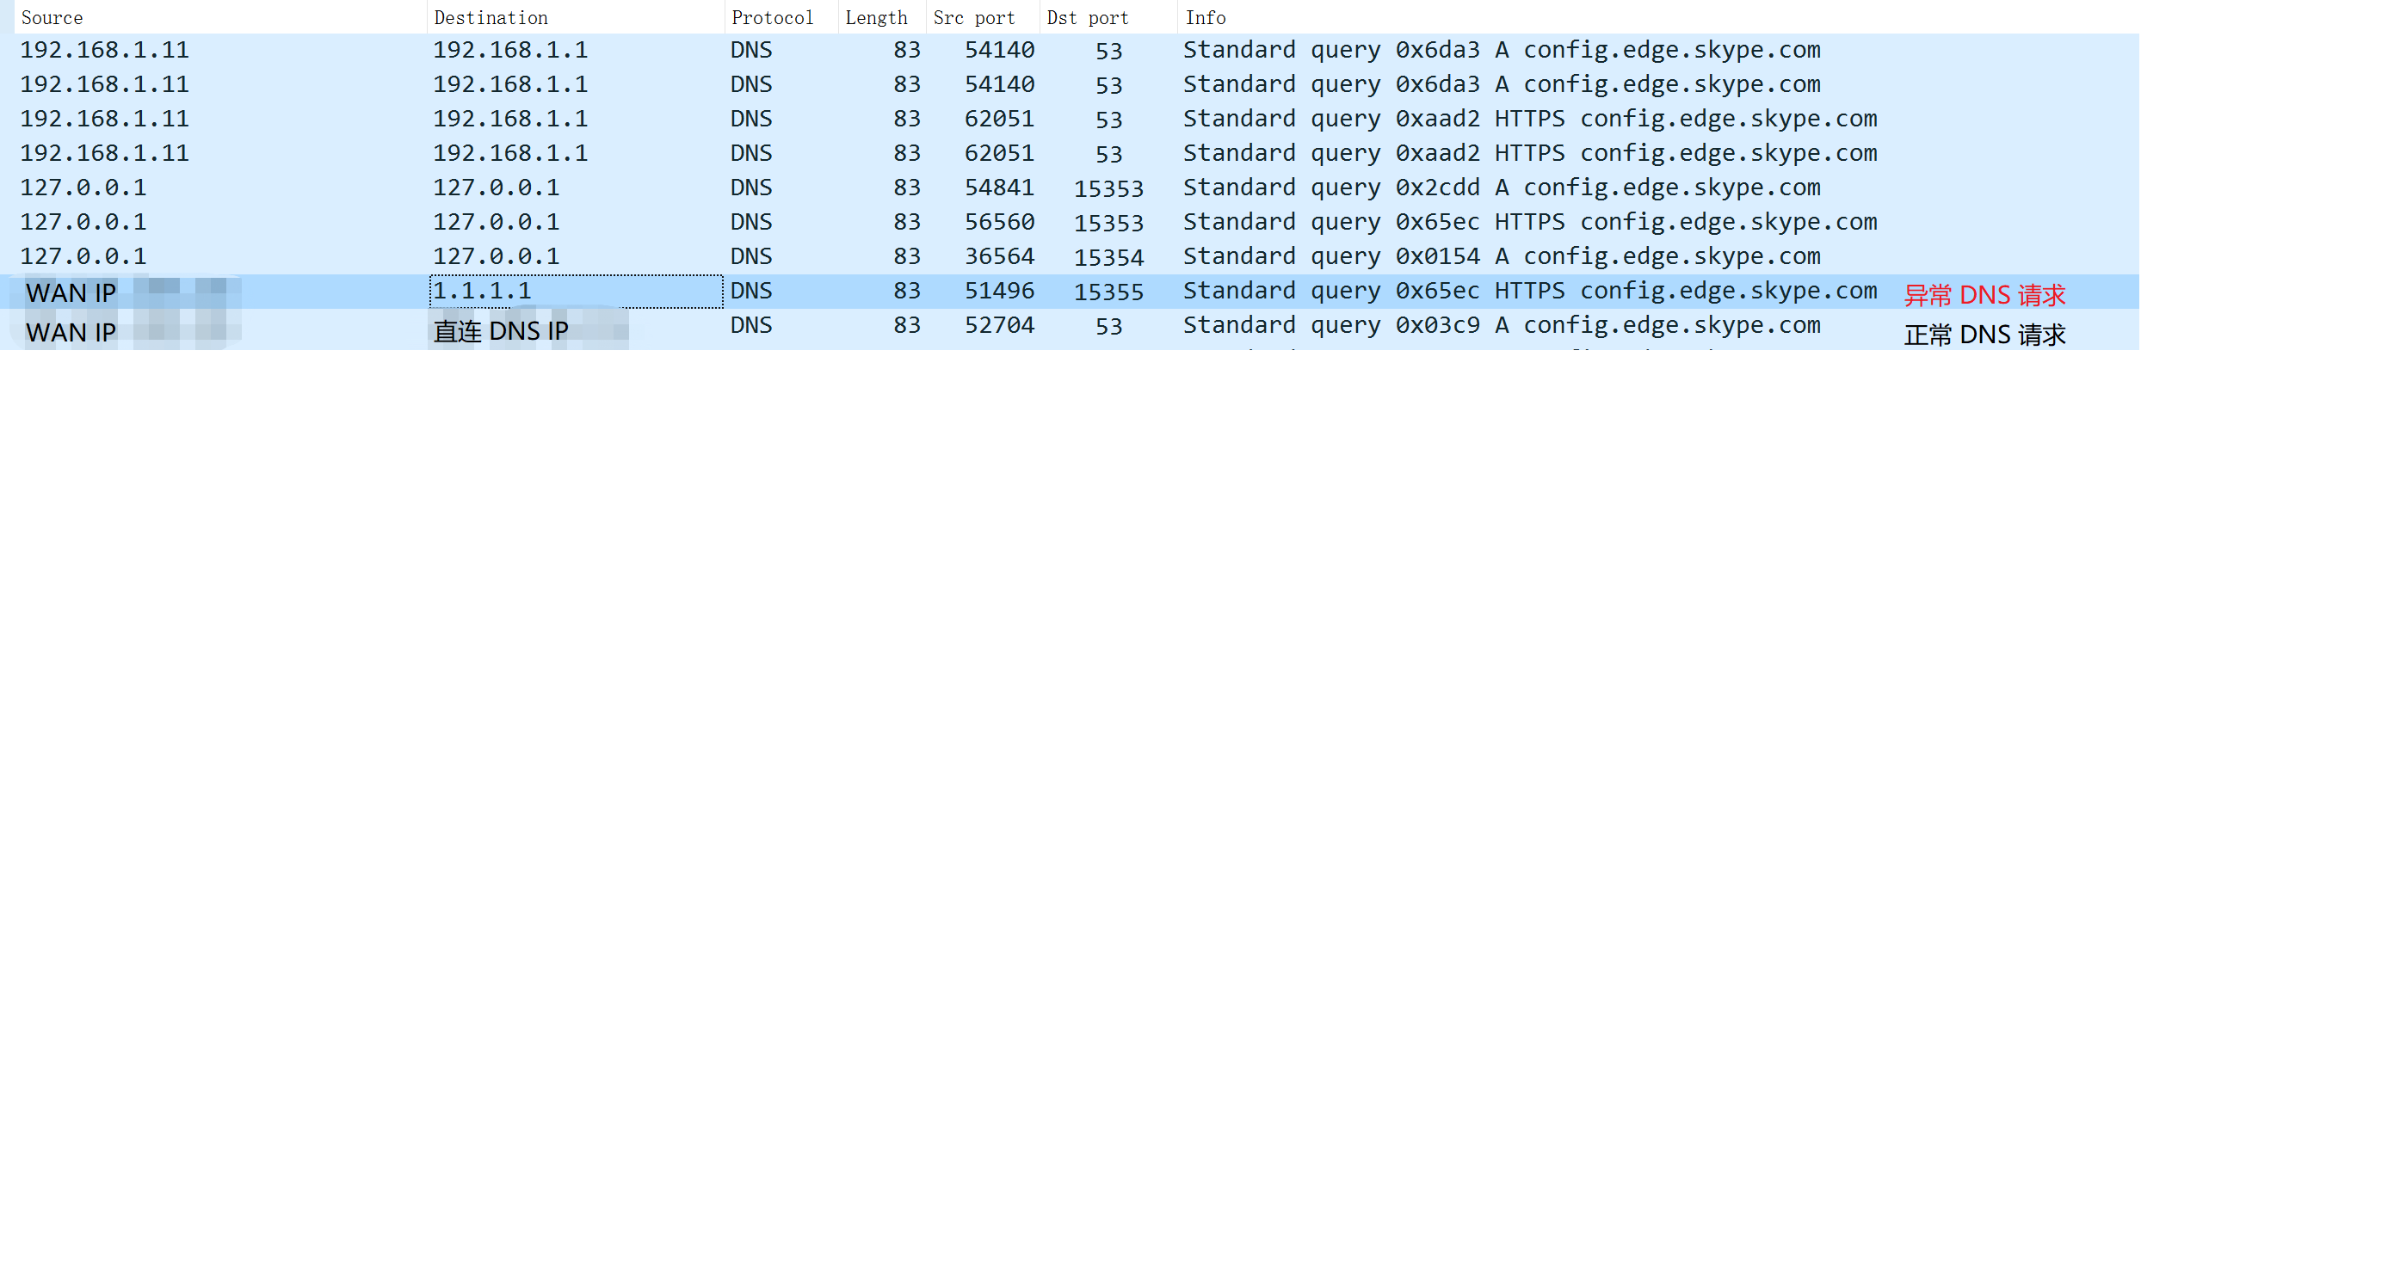
Task: Click the 正常 DNS 请求 annotation
Action: (1984, 335)
